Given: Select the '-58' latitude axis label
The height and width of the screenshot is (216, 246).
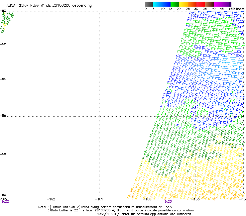Looking at the screenshot, I should (3, 154).
